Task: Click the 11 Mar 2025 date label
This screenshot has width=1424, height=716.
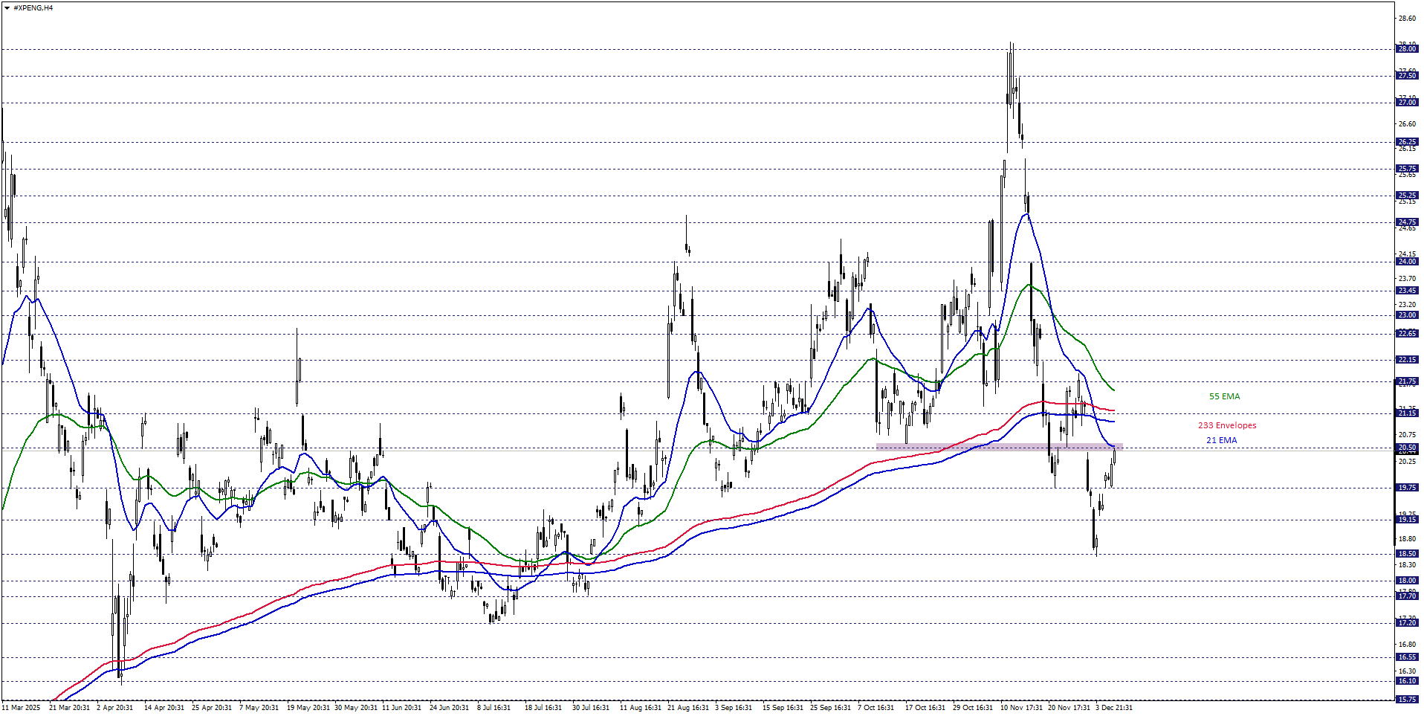Action: (x=22, y=707)
